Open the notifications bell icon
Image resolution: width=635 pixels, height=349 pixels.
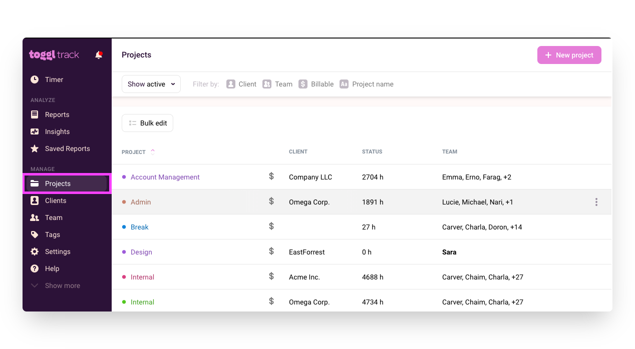click(99, 55)
